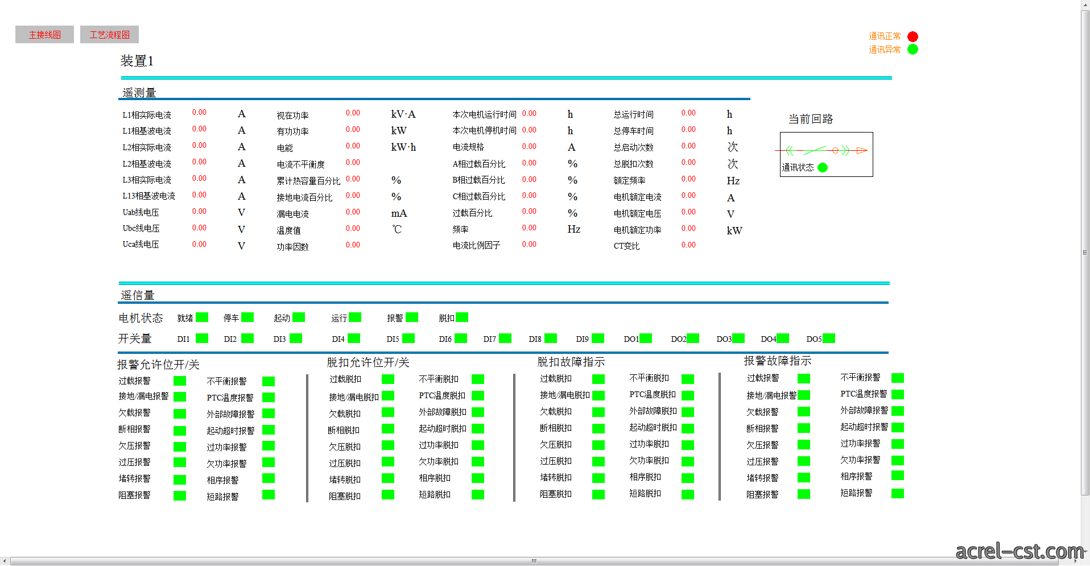This screenshot has width=1090, height=566.
Task: Click the 就绪 motor status indicator
Action: pyautogui.click(x=202, y=317)
